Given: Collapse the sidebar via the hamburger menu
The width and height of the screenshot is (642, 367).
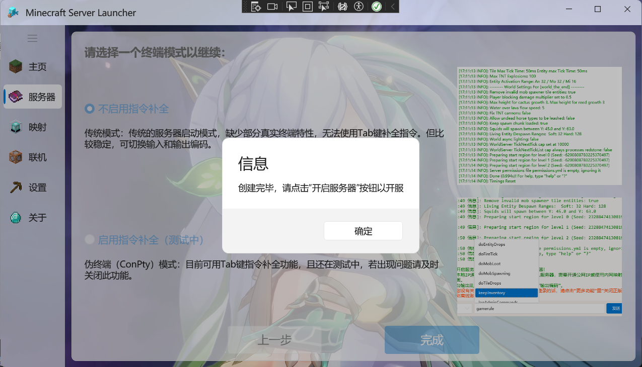Looking at the screenshot, I should click(32, 38).
